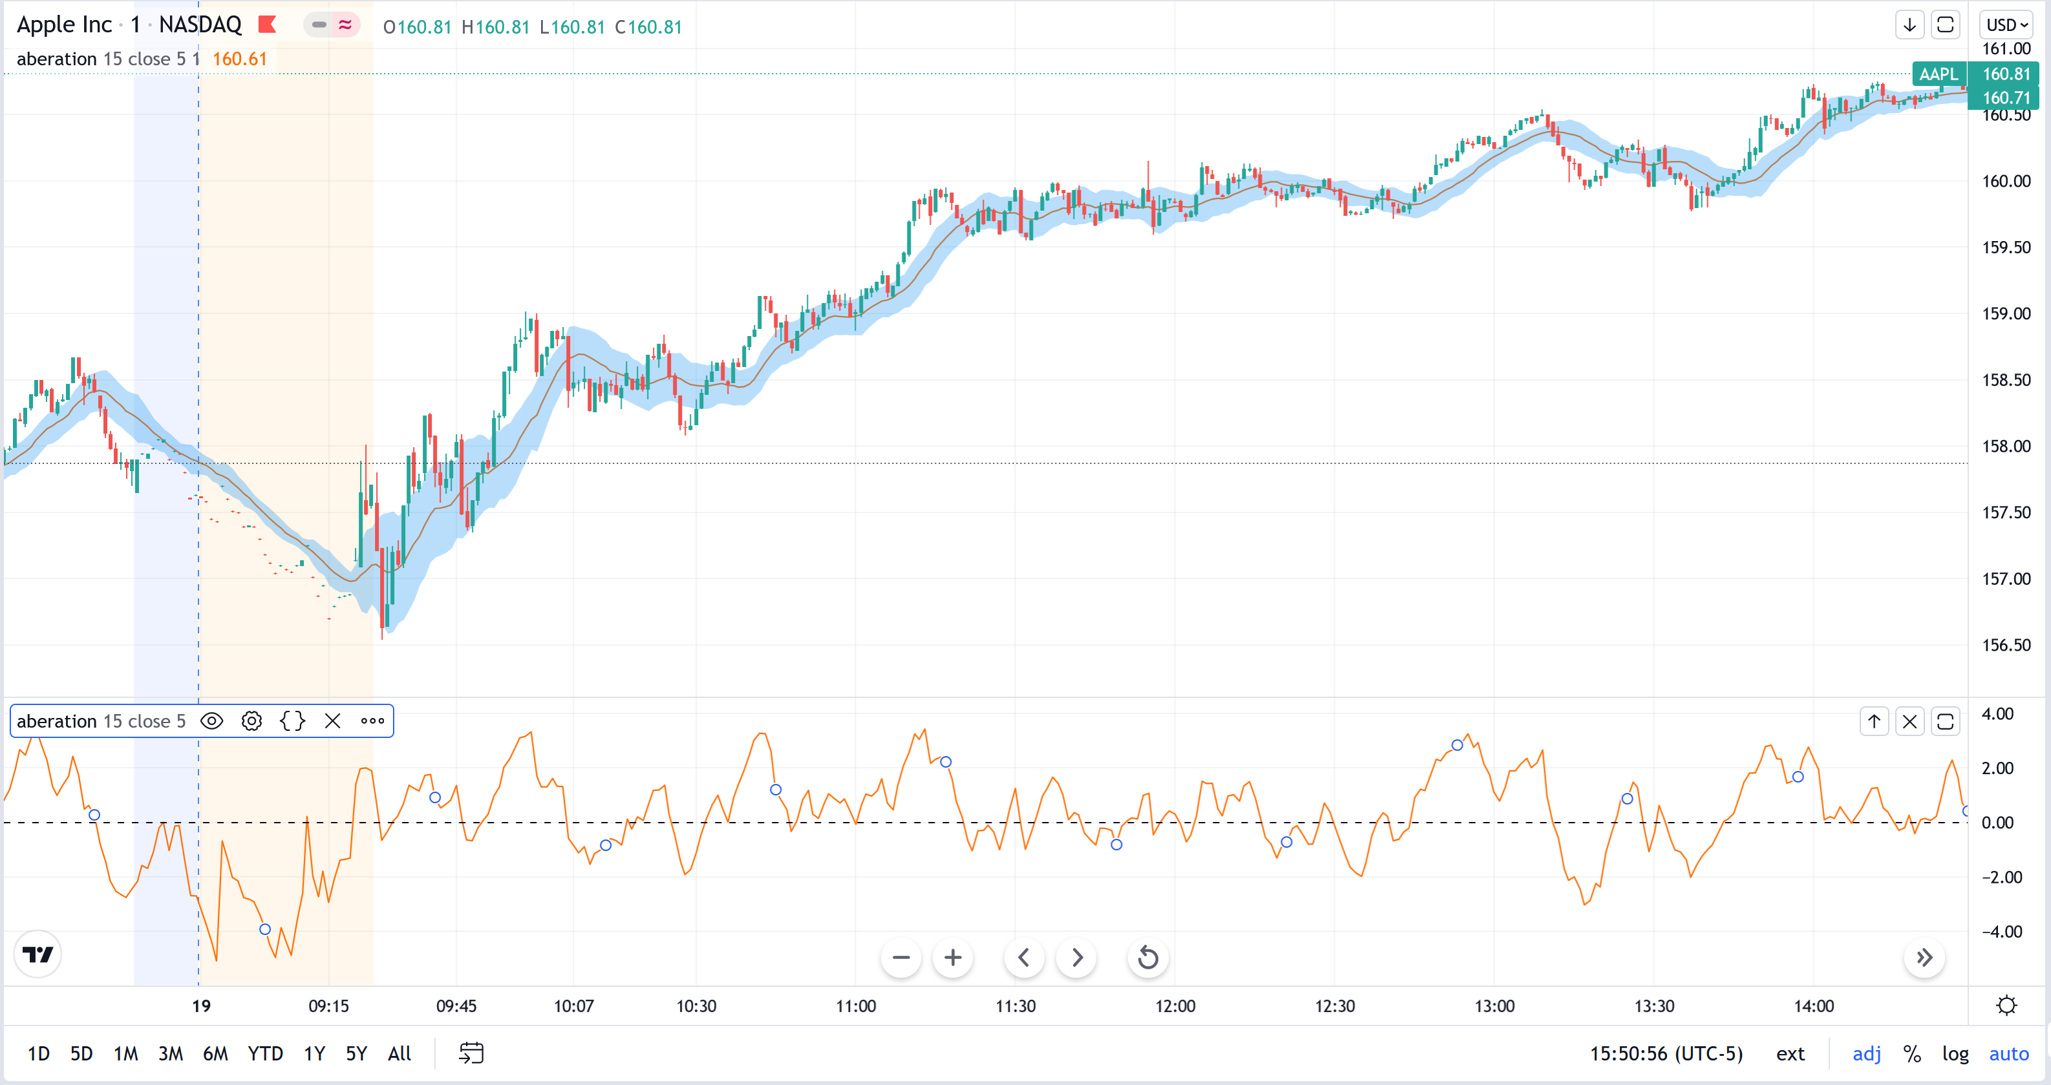Screen dimensions: 2051x1085
Task: Toggle visibility of the aberation indicator
Action: pyautogui.click(x=212, y=721)
